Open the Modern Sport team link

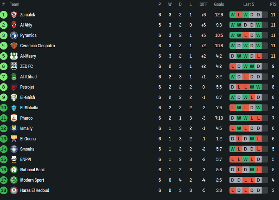coord(32,180)
